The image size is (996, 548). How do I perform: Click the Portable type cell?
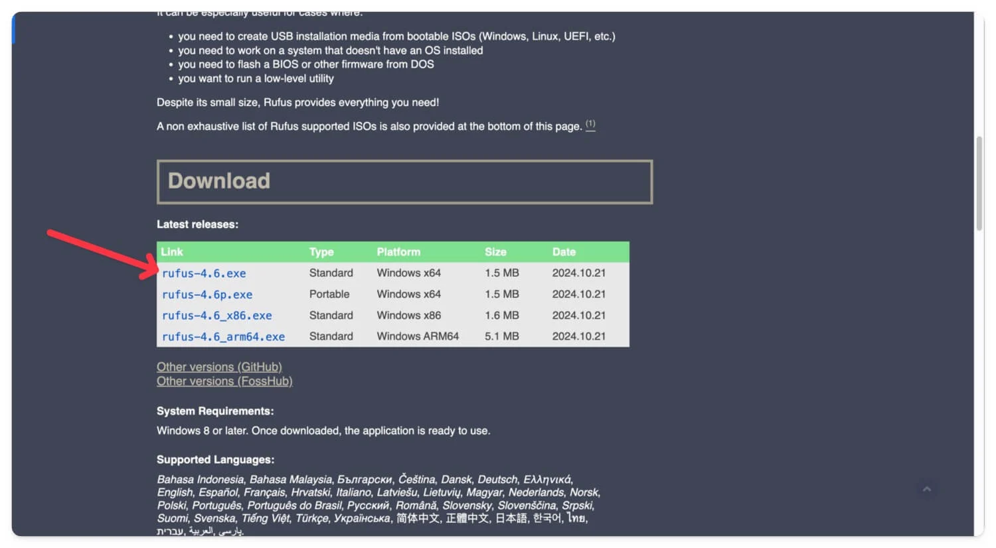pyautogui.click(x=329, y=294)
